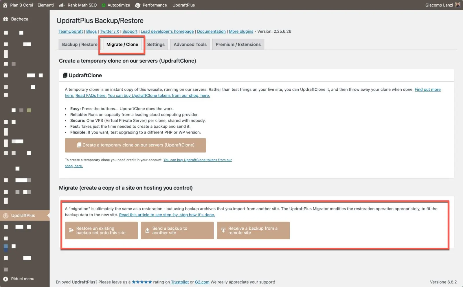The width and height of the screenshot is (463, 287).
Task: Open the step-by-step migration article link
Action: (x=167, y=215)
